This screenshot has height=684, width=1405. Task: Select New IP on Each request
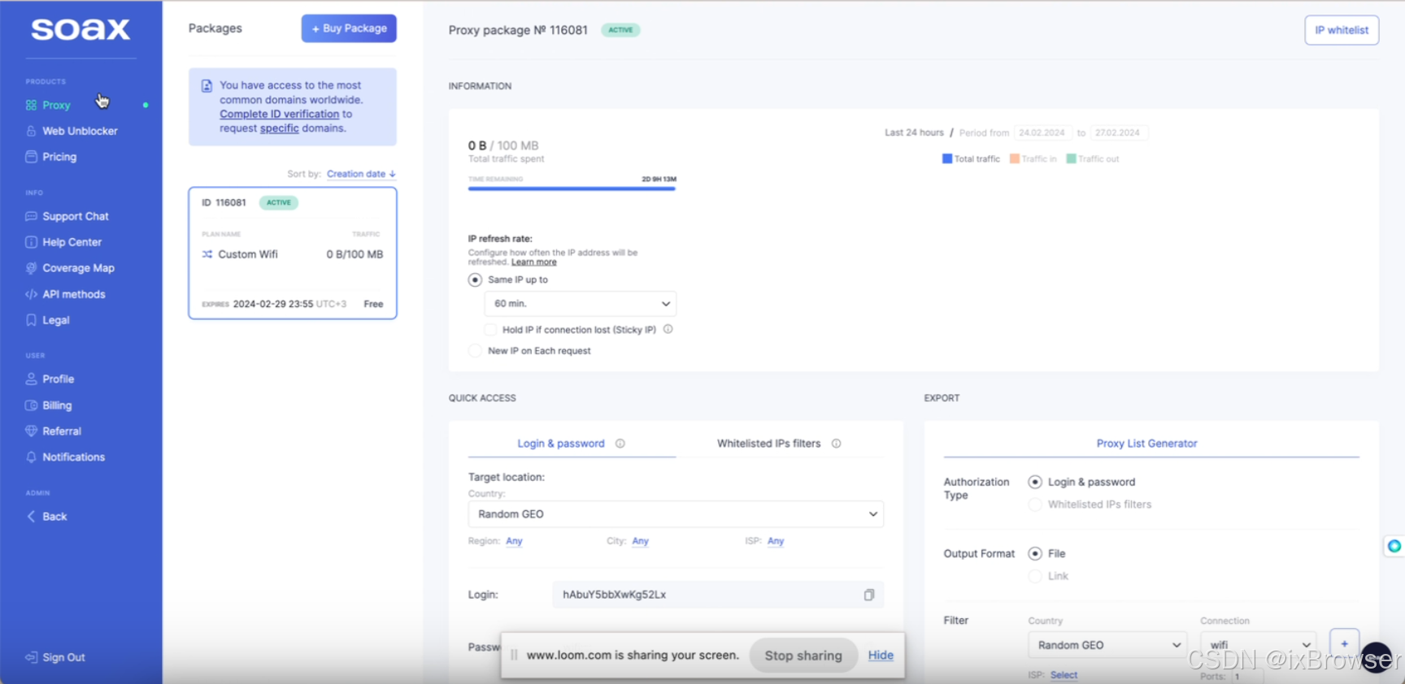click(475, 351)
